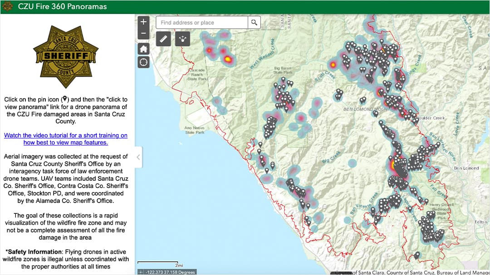490x275 pixels.
Task: Click the yellow hotspot near Cascade Ranch
Action: (228, 59)
